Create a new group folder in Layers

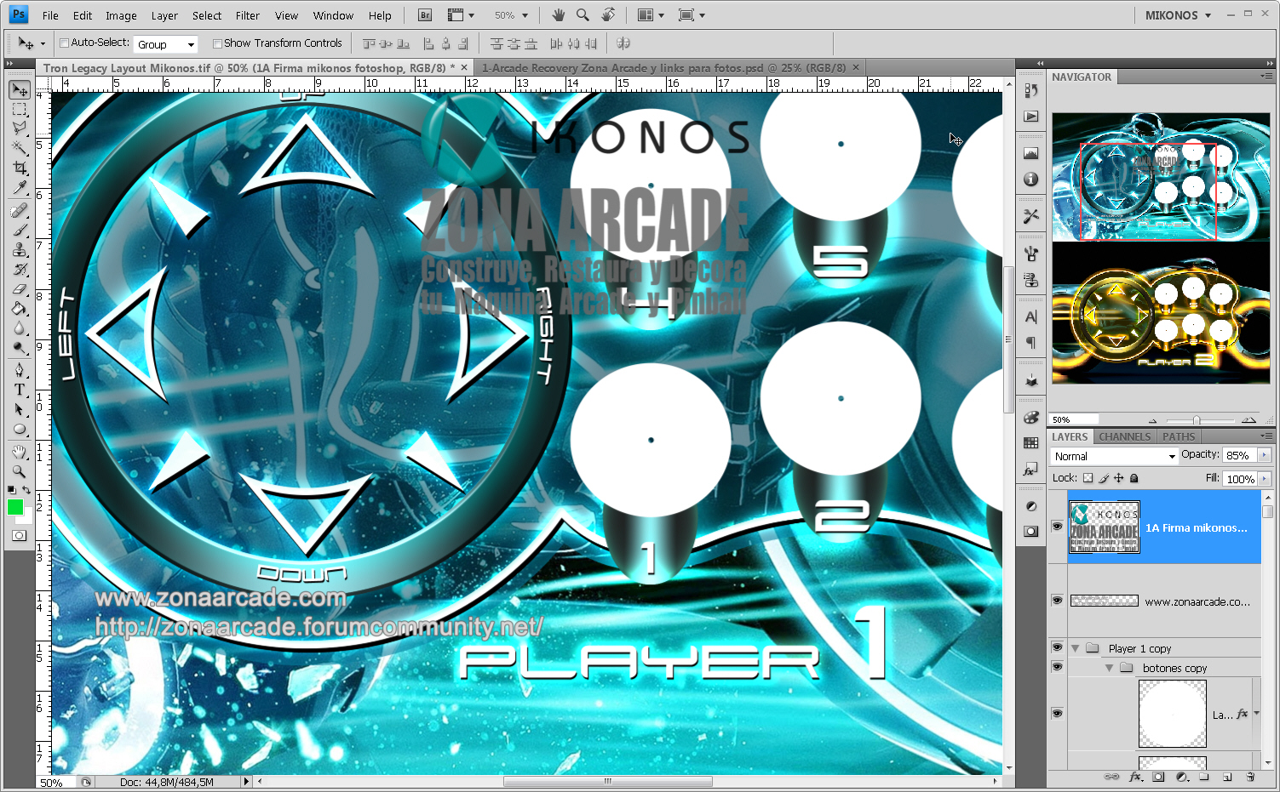point(1204,777)
